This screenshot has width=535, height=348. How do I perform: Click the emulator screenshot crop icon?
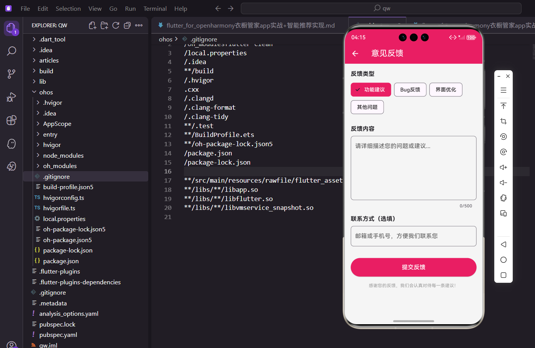click(504, 121)
